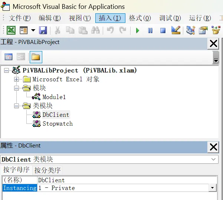Click the Reset stop square icon

click(163, 30)
